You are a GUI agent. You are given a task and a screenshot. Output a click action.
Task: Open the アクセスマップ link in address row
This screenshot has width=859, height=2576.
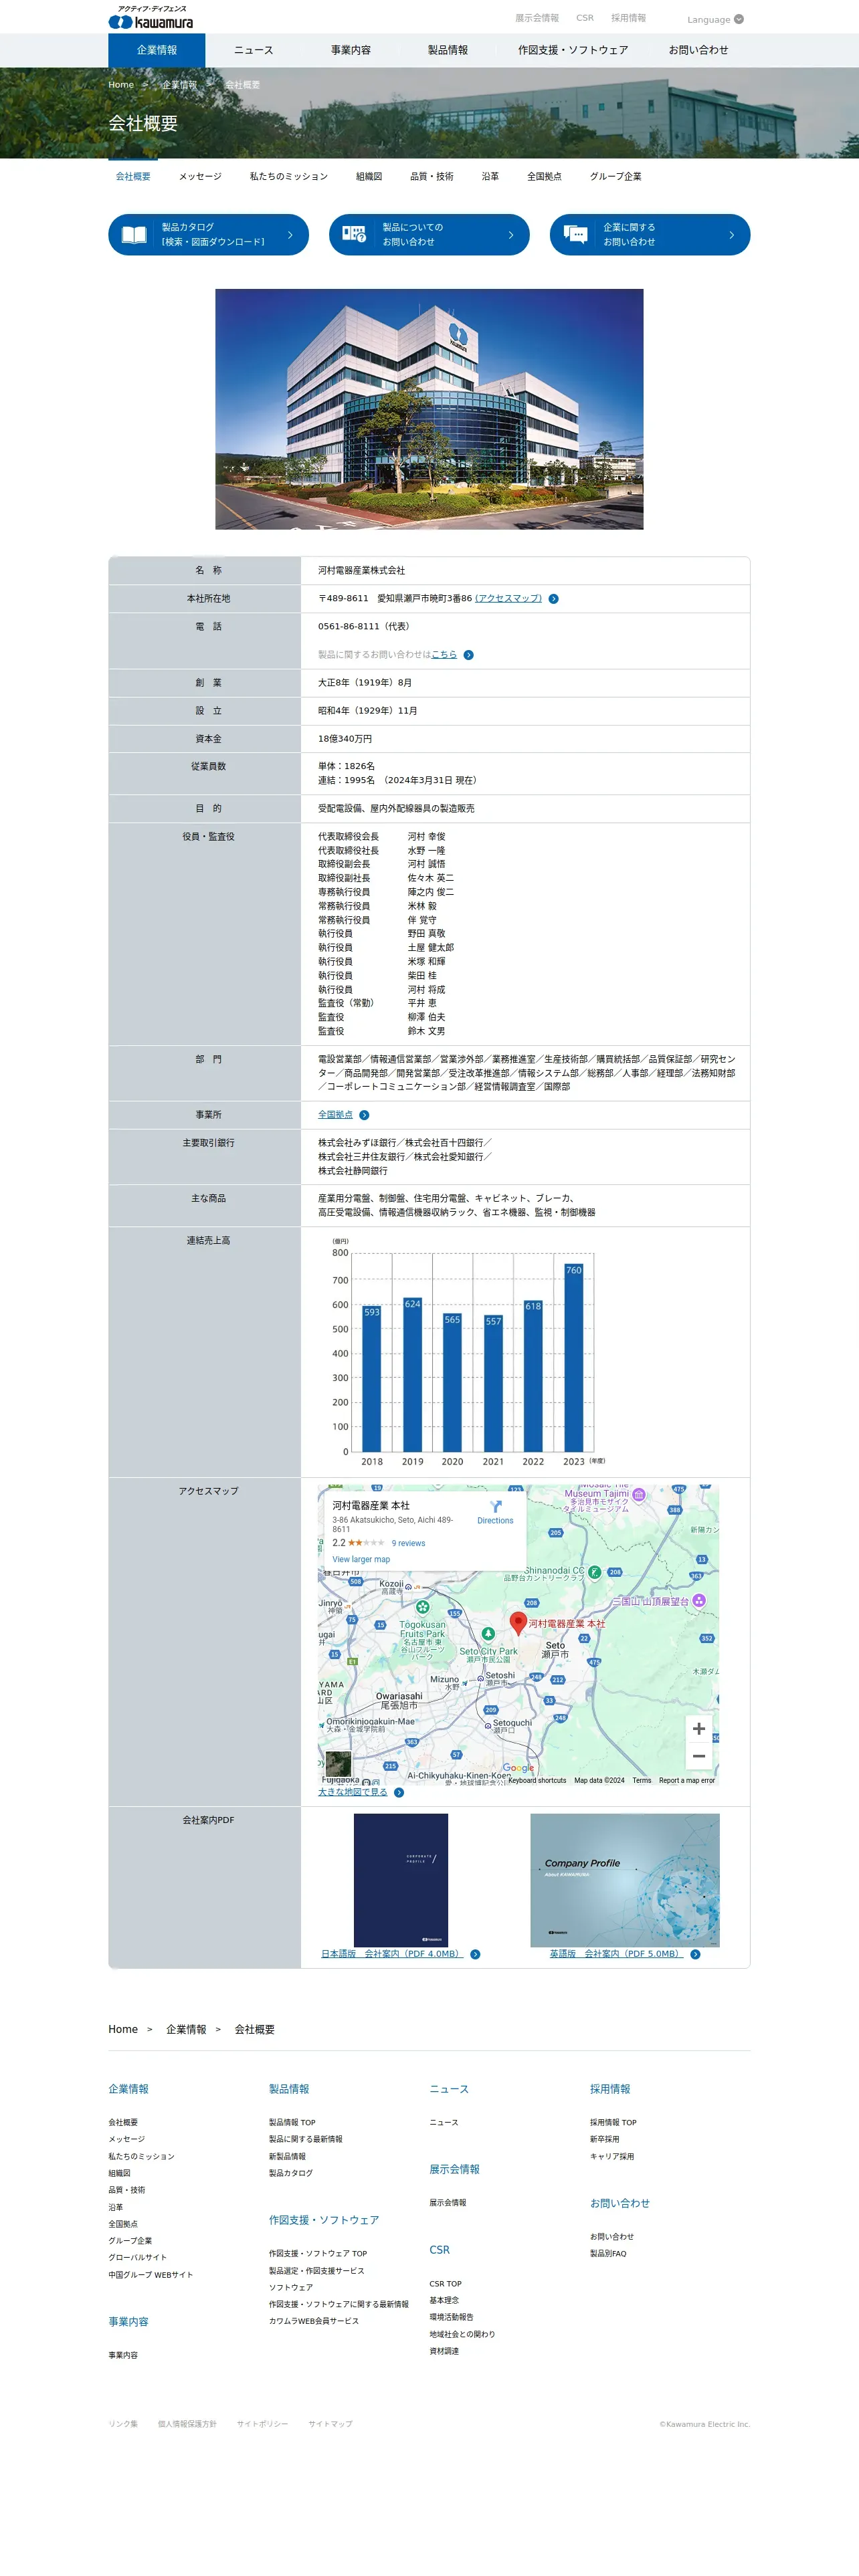click(x=508, y=599)
